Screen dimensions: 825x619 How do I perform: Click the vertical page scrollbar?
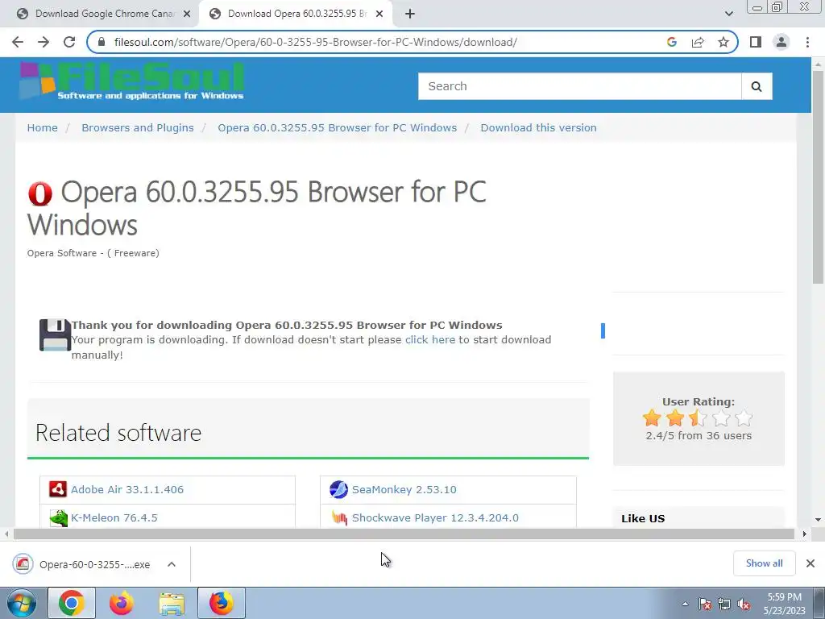pyautogui.click(x=818, y=179)
